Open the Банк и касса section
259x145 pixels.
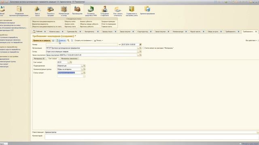point(37,11)
